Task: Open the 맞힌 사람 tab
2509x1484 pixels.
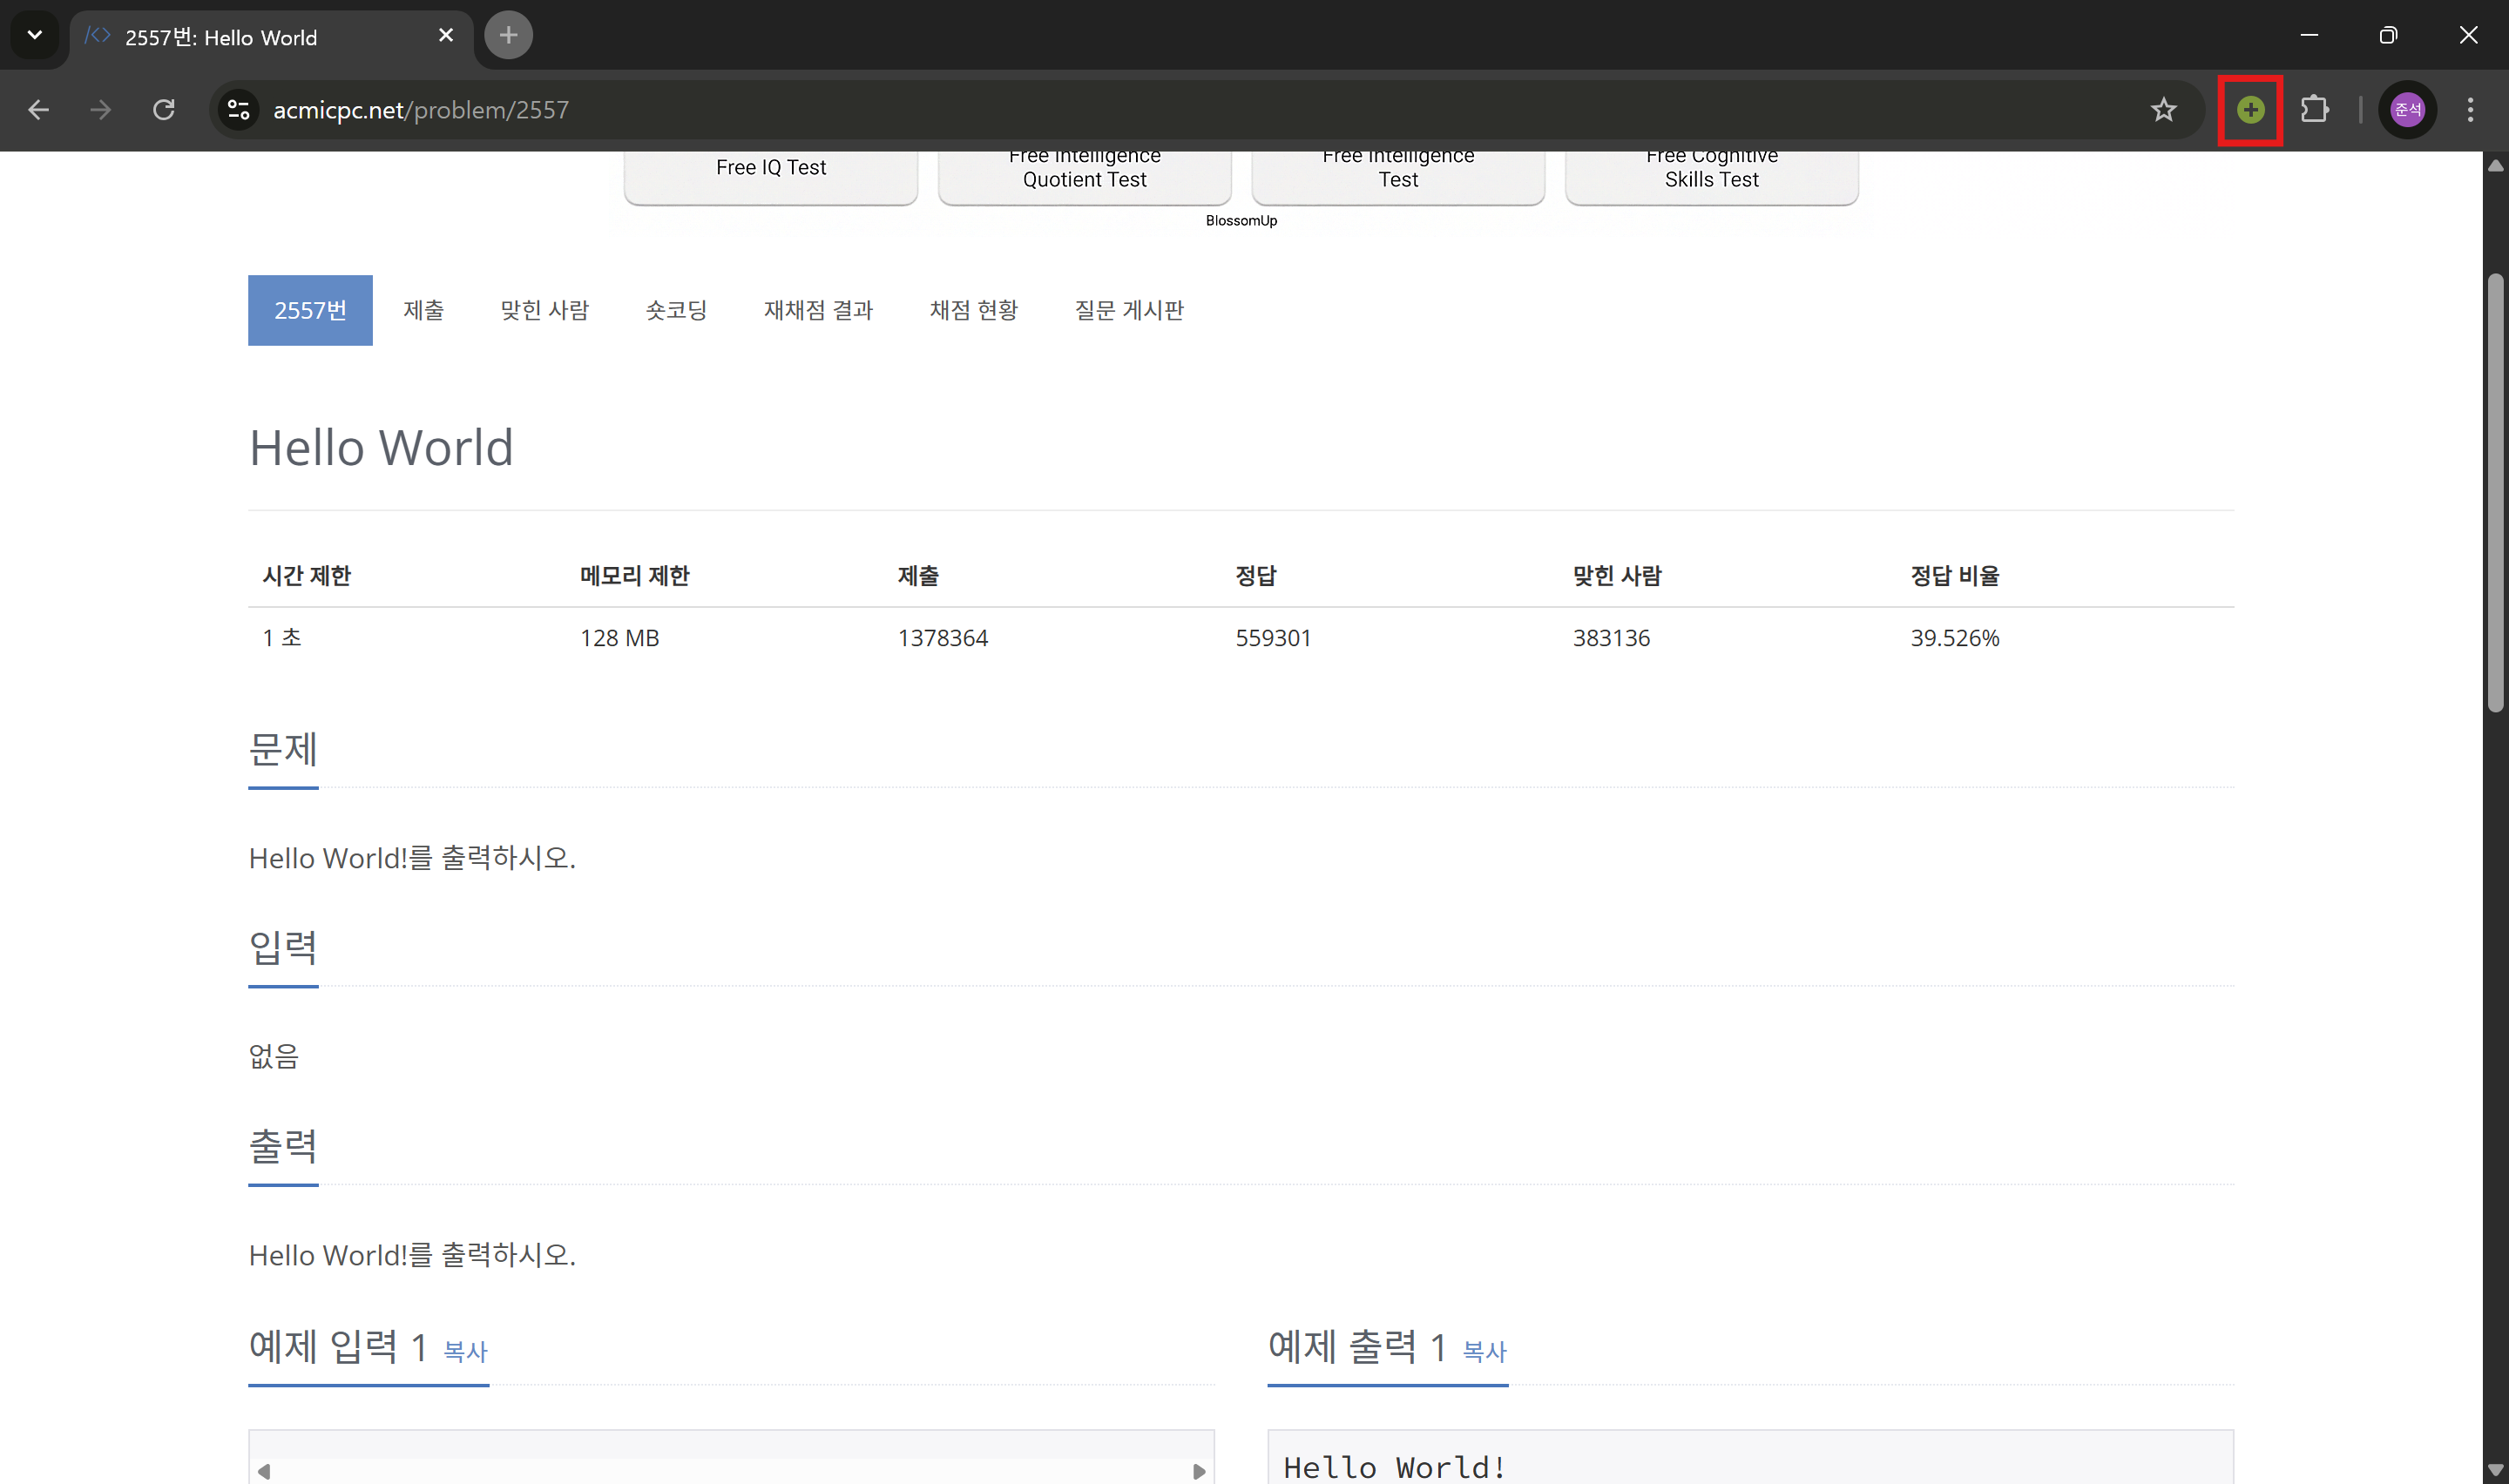Action: 545,310
